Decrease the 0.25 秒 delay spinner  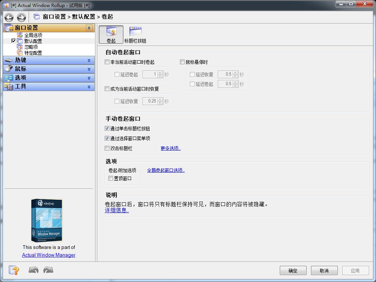coord(160,103)
